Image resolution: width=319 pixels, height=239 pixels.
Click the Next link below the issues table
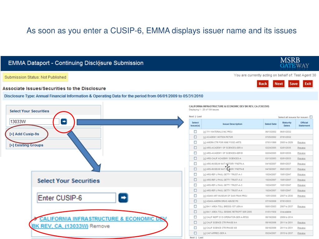click(192, 237)
